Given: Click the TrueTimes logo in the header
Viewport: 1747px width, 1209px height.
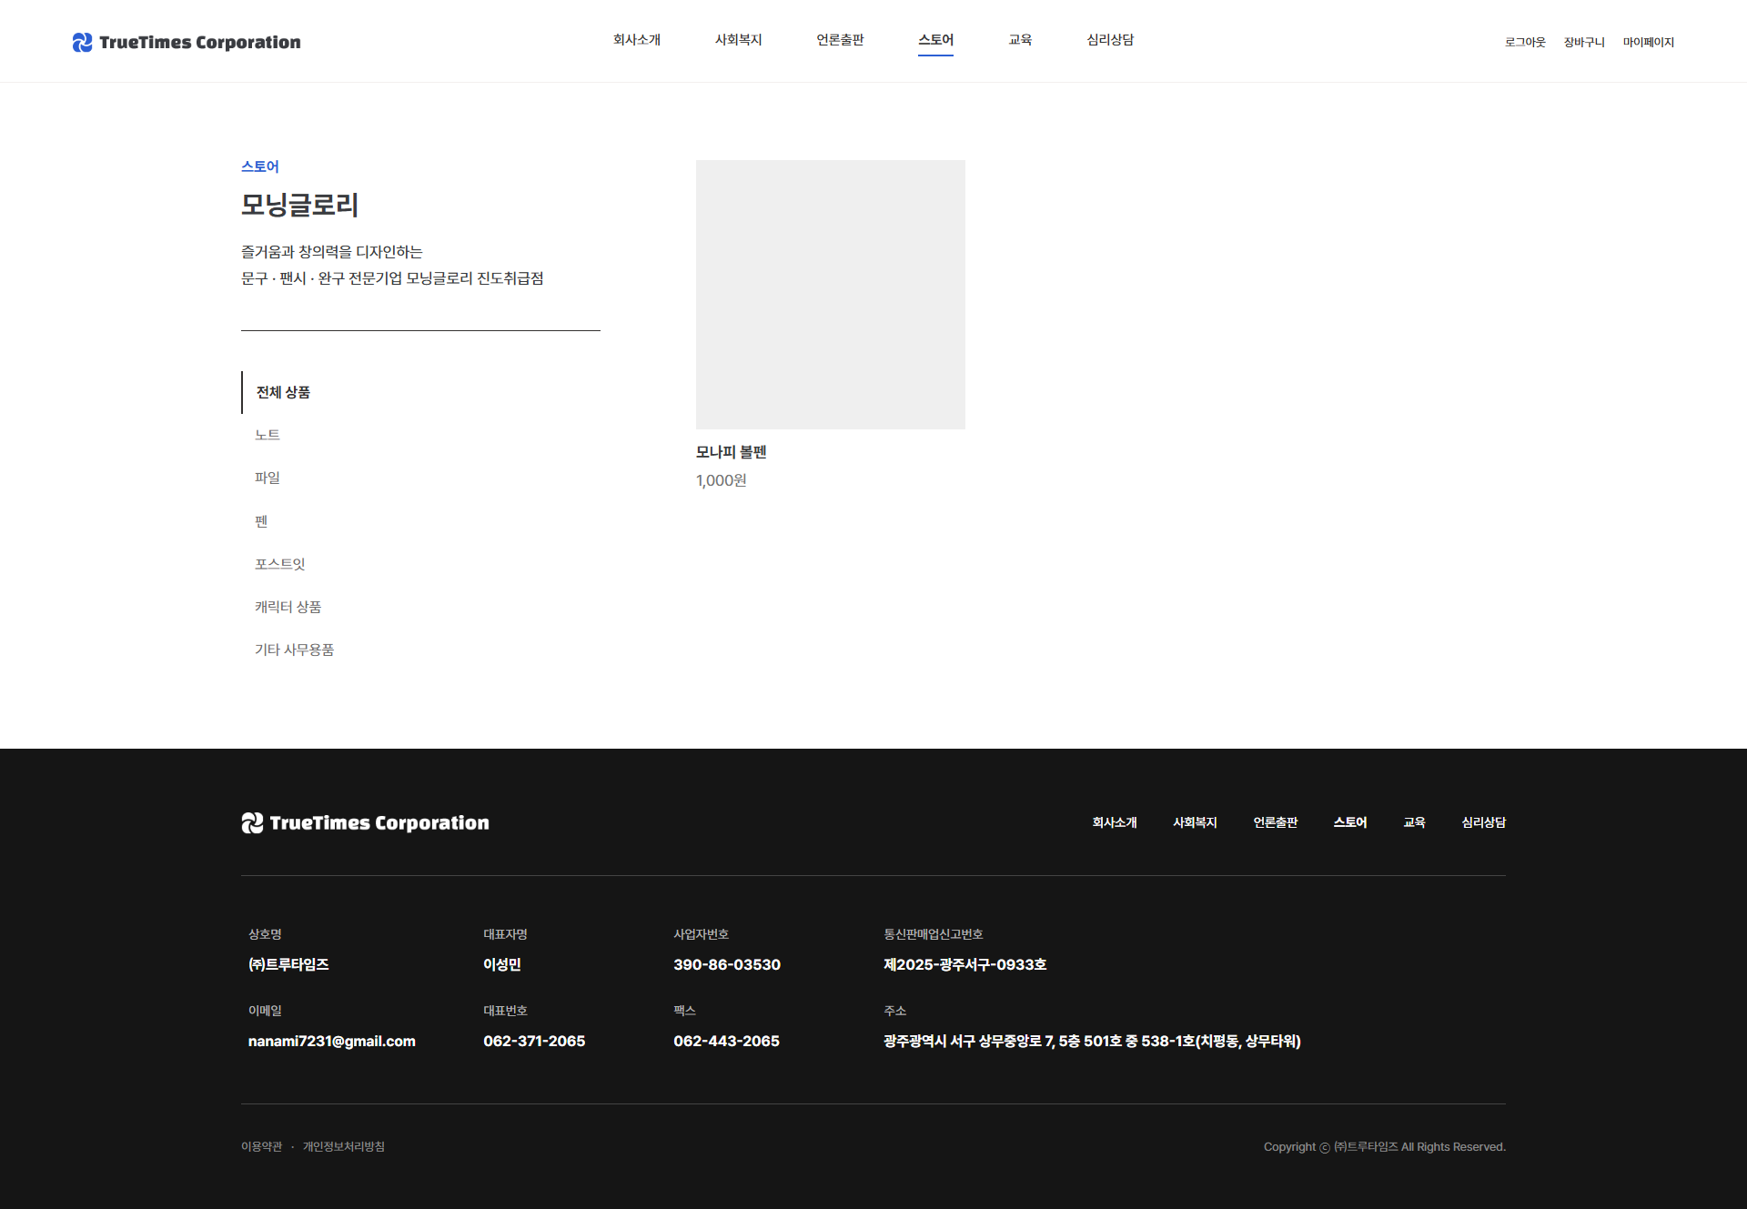Looking at the screenshot, I should 185,41.
